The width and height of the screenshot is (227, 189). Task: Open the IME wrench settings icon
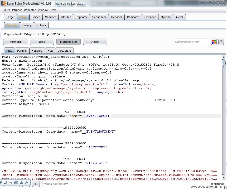click(27, 182)
